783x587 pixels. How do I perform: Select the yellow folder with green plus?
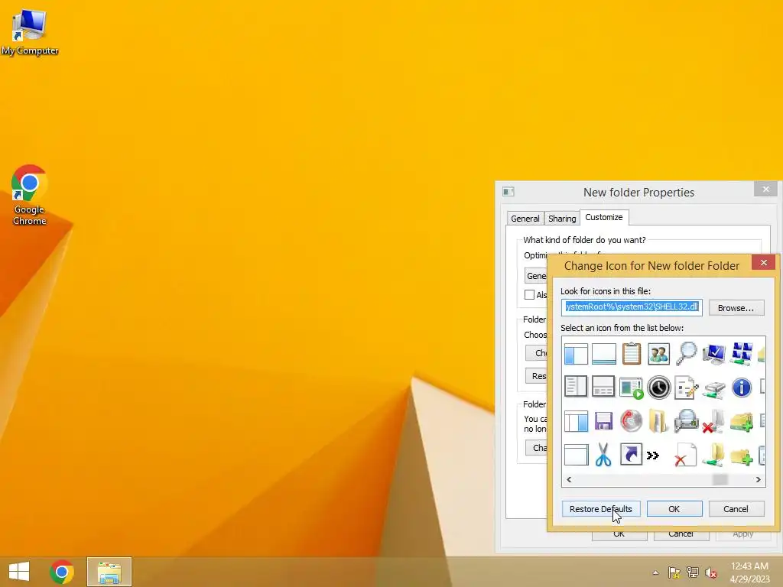tap(742, 456)
